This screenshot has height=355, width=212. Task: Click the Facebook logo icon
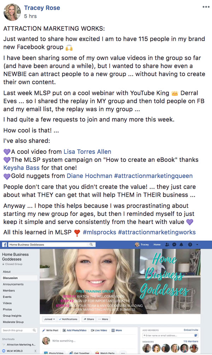5,245
